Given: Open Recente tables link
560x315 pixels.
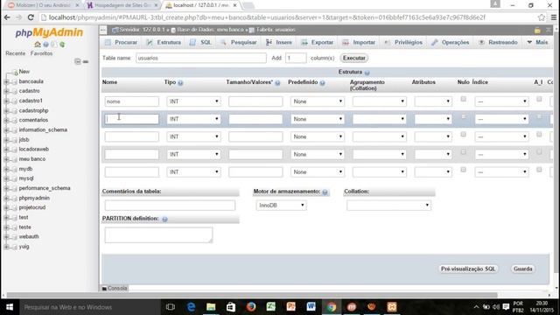Looking at the screenshot, I should [x=16, y=53].
